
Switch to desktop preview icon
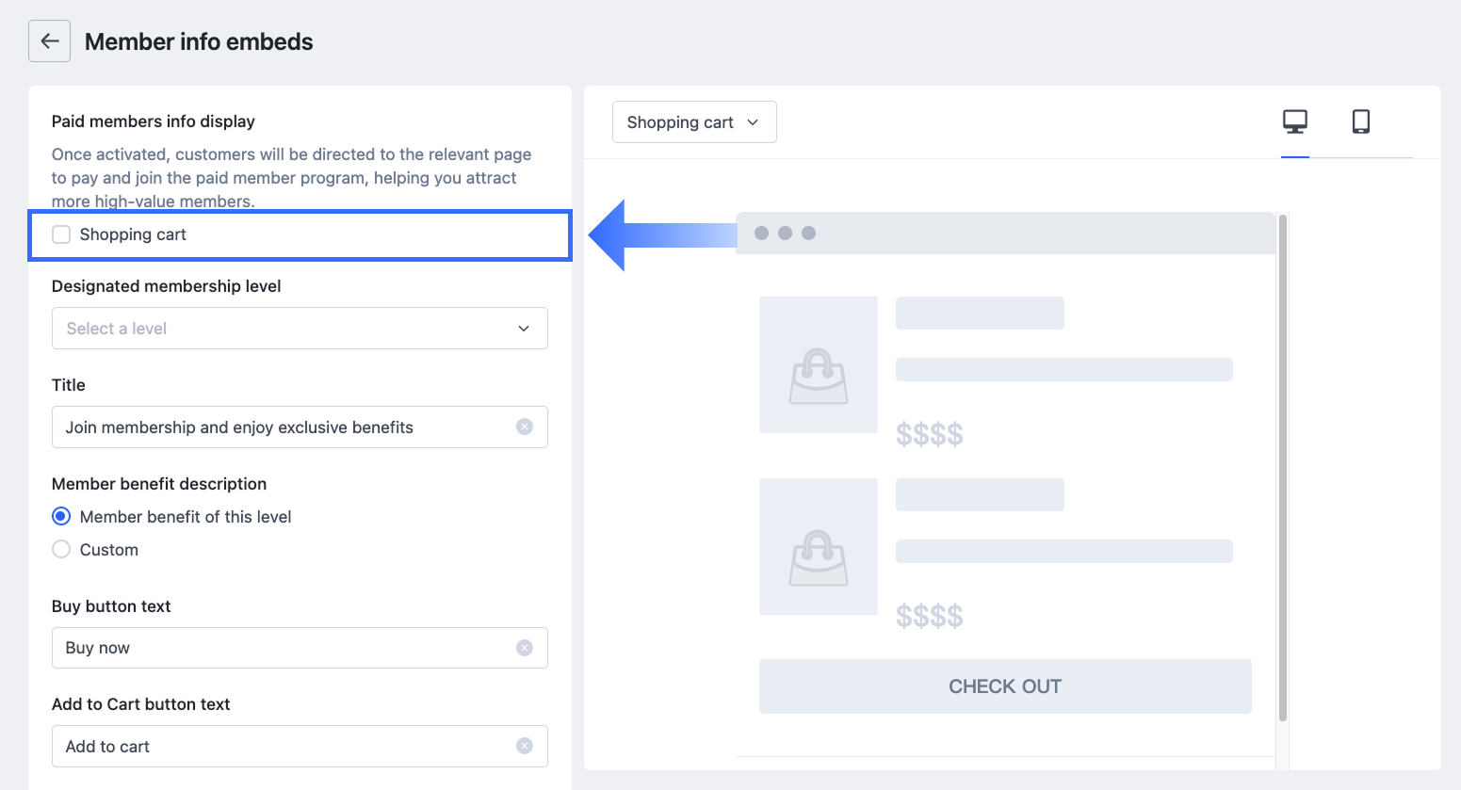(1295, 121)
